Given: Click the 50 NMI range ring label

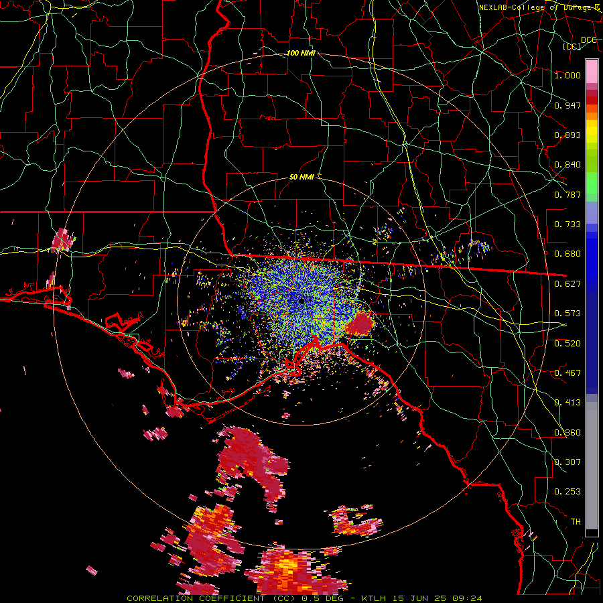Looking at the screenshot, I should point(302,178).
